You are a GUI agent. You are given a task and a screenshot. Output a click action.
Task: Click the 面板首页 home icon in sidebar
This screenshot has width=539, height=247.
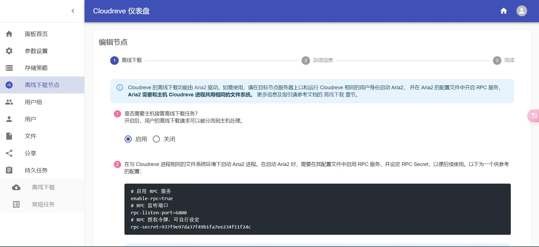(x=9, y=34)
